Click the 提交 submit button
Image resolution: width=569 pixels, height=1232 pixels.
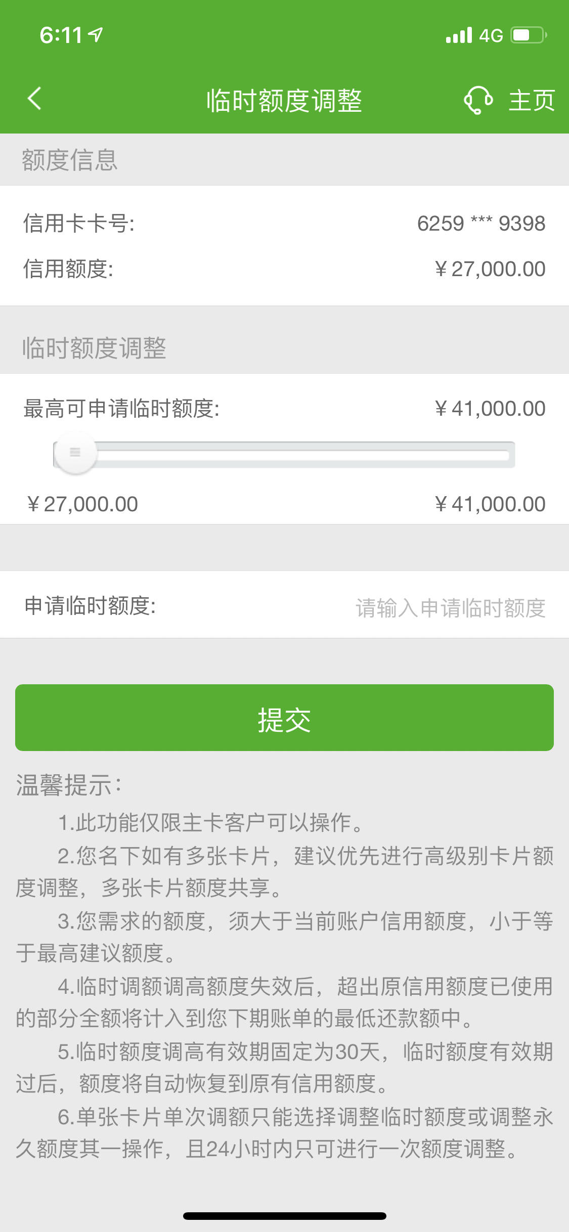pyautogui.click(x=284, y=718)
